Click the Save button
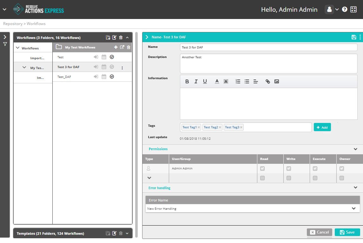363x243 pixels. pyautogui.click(x=347, y=232)
